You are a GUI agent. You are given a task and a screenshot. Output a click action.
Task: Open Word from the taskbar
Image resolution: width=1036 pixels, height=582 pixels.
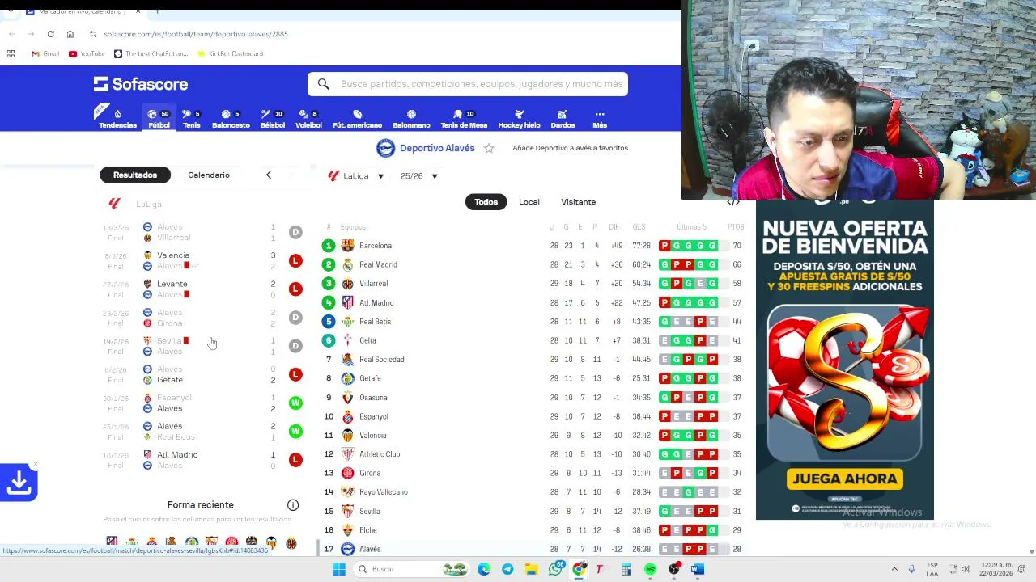(698, 569)
